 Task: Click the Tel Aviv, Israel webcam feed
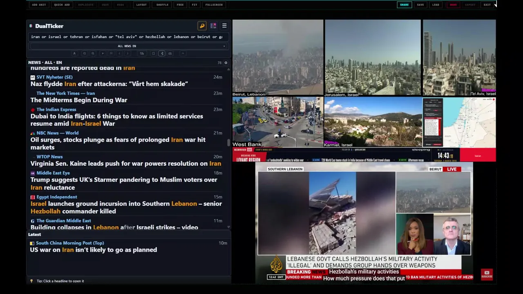tap(459, 58)
